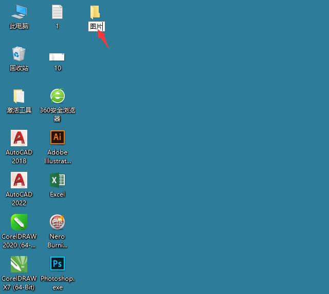Click the Nero Burni... label text
Image resolution: width=329 pixels, height=294 pixels.
click(x=57, y=241)
